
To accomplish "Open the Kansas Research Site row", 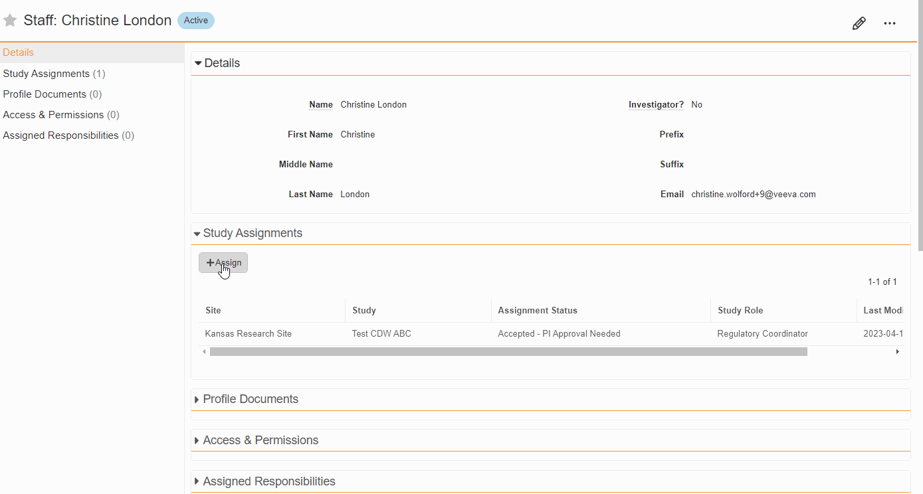I will pyautogui.click(x=249, y=334).
